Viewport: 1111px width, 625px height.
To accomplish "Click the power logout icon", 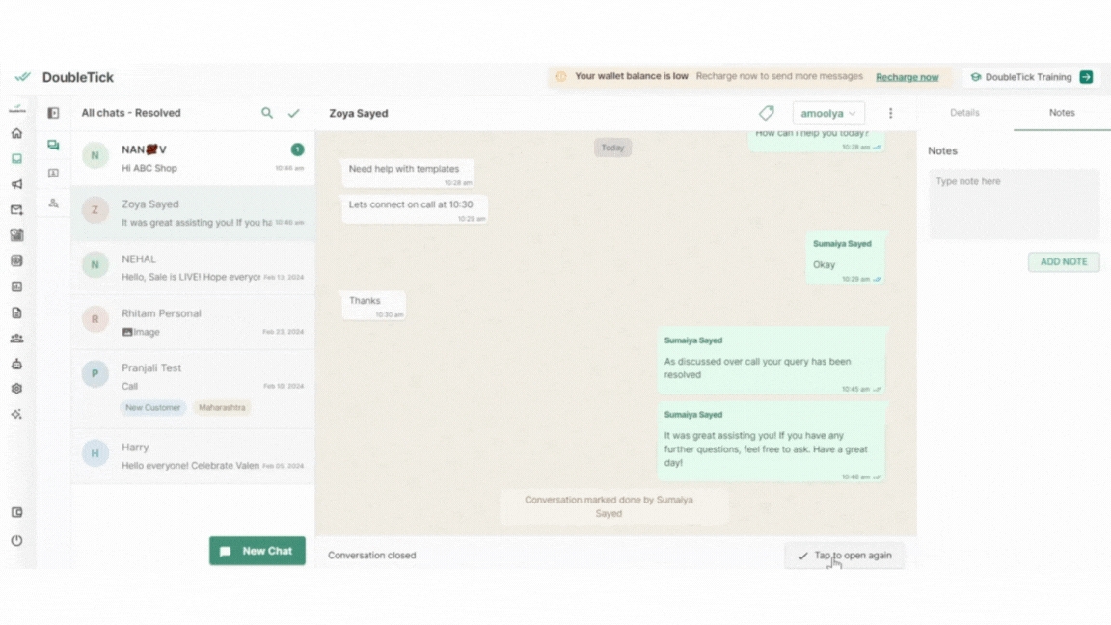I will pos(16,541).
